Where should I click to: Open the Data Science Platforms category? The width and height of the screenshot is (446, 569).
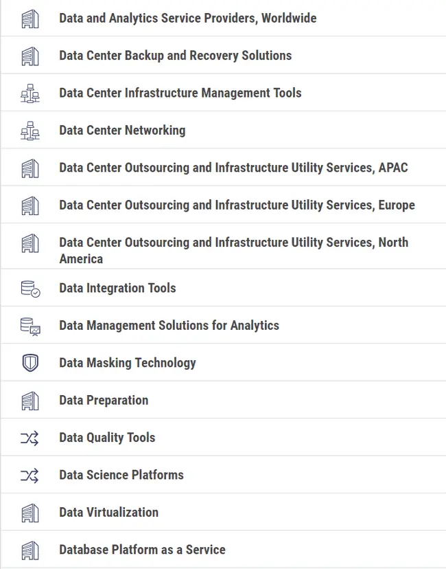pyautogui.click(x=121, y=475)
